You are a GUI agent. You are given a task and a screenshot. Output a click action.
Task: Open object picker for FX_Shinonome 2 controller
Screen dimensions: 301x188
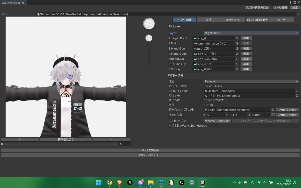pyautogui.click(x=297, y=96)
